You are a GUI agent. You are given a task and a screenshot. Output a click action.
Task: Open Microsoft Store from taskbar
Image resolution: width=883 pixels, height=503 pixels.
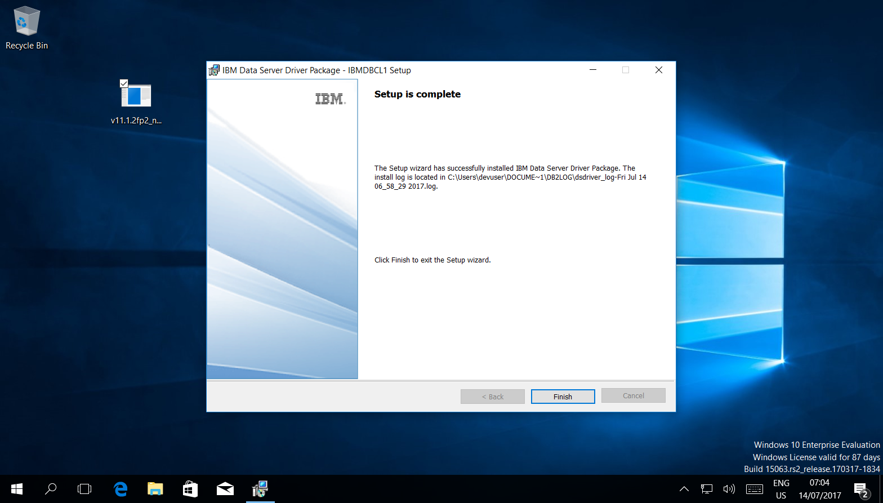pyautogui.click(x=190, y=489)
